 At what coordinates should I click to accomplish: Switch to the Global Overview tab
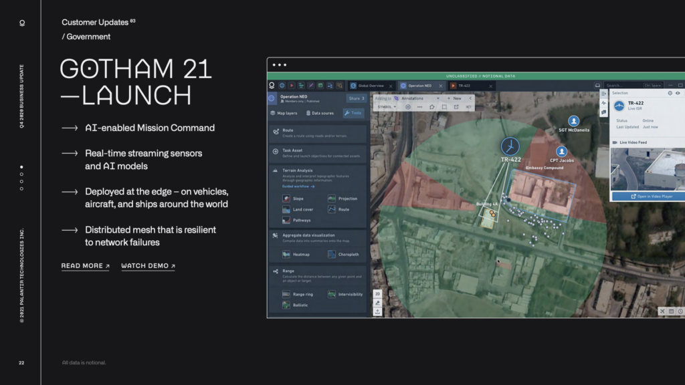coord(370,86)
